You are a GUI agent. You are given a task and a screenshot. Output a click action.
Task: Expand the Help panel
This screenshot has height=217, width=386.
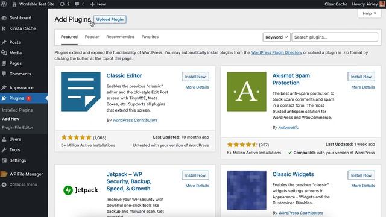pos(369,13)
